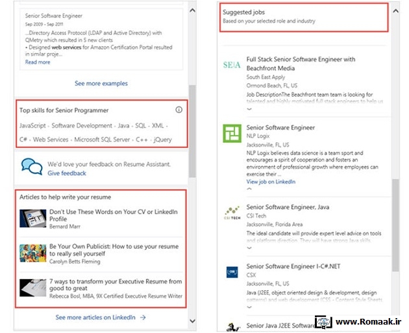Click Top skills for Senior Programmer heading
This screenshot has width=409, height=333.
[x=64, y=110]
